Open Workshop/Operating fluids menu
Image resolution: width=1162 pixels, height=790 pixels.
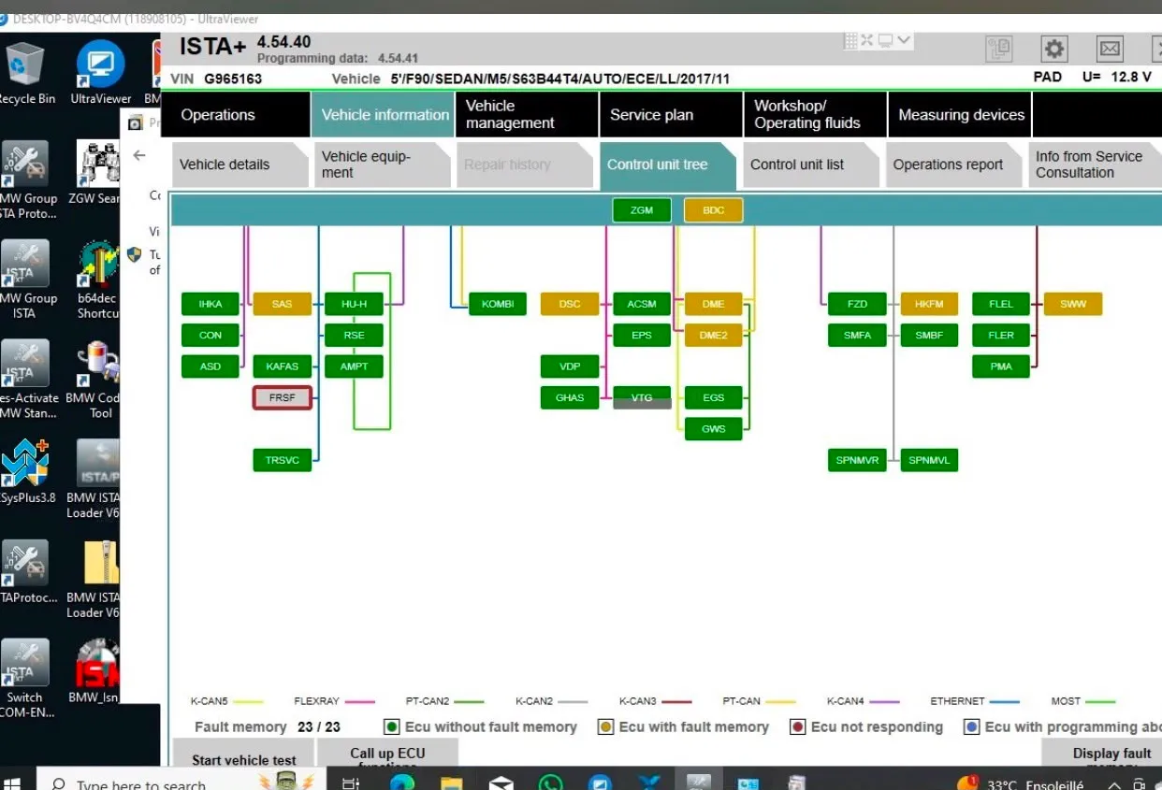(815, 115)
